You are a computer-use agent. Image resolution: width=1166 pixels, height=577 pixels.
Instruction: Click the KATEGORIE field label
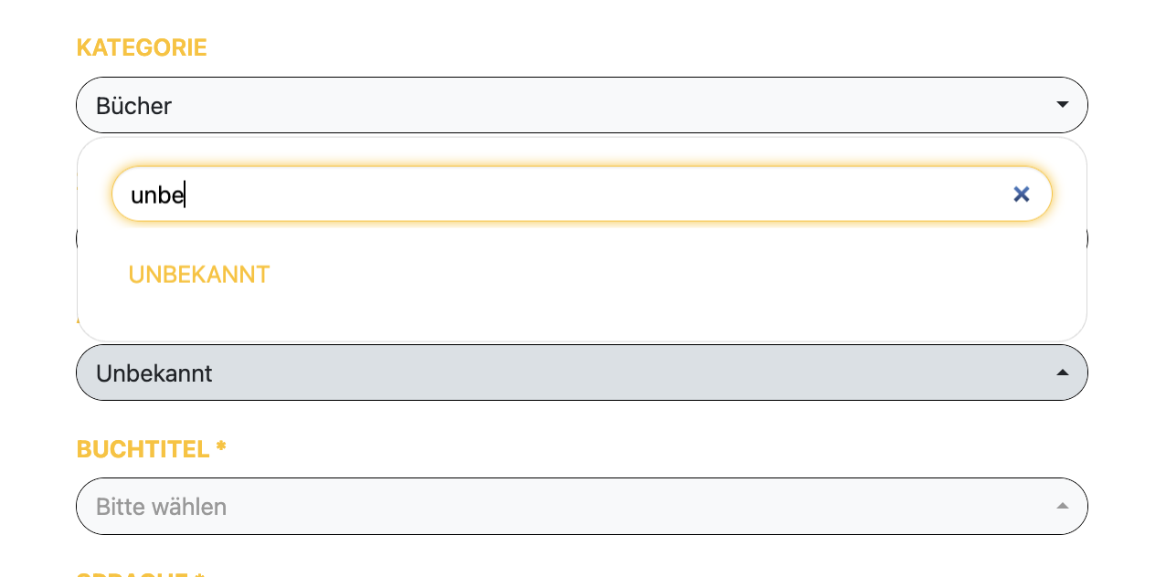142,47
